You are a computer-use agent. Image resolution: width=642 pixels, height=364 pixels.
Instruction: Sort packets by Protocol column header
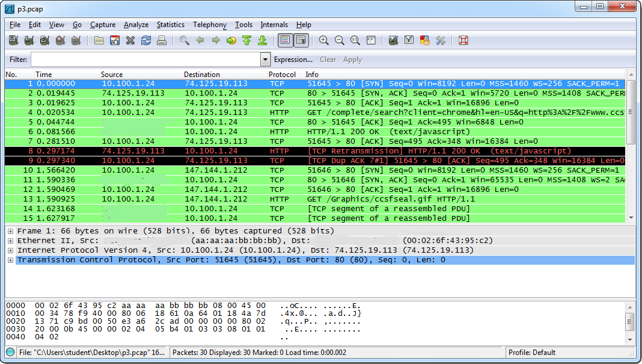(286, 74)
